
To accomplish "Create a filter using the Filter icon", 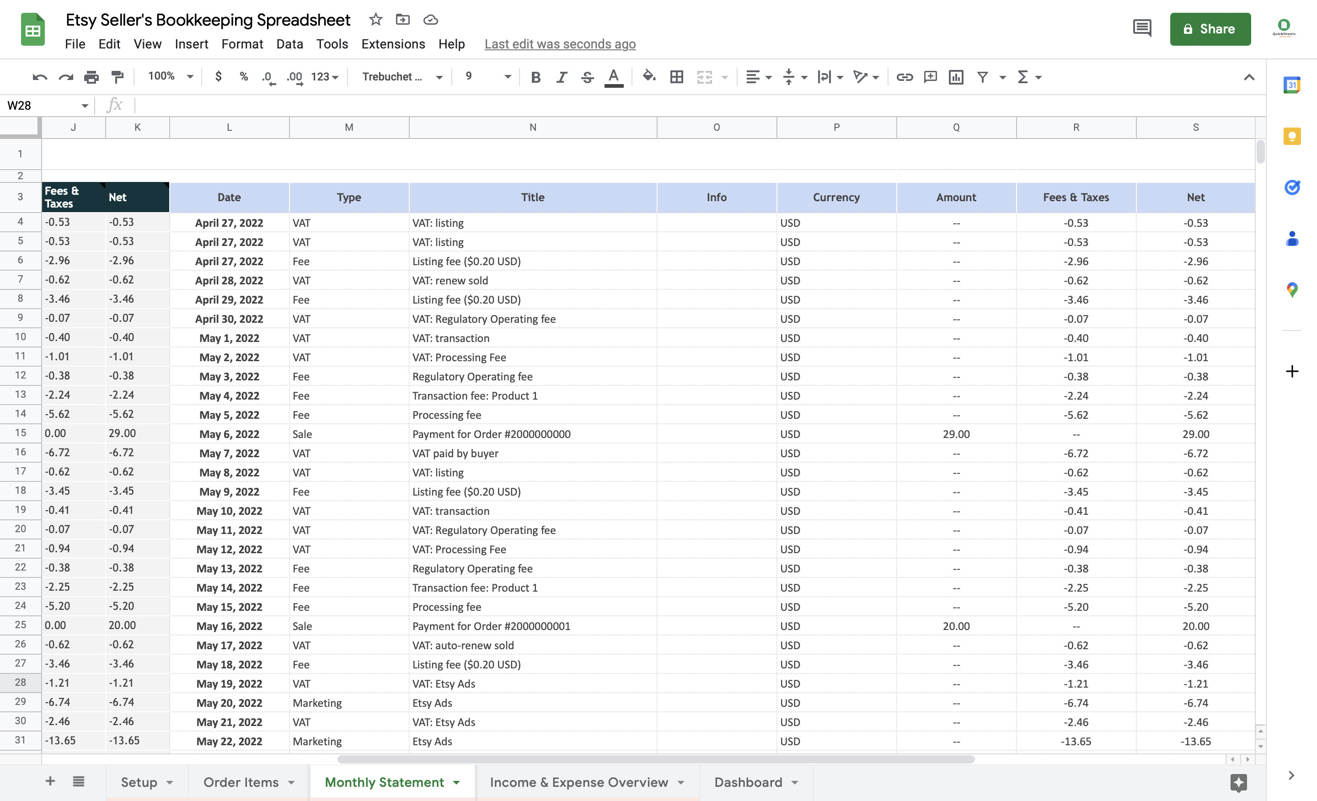I will pyautogui.click(x=982, y=77).
